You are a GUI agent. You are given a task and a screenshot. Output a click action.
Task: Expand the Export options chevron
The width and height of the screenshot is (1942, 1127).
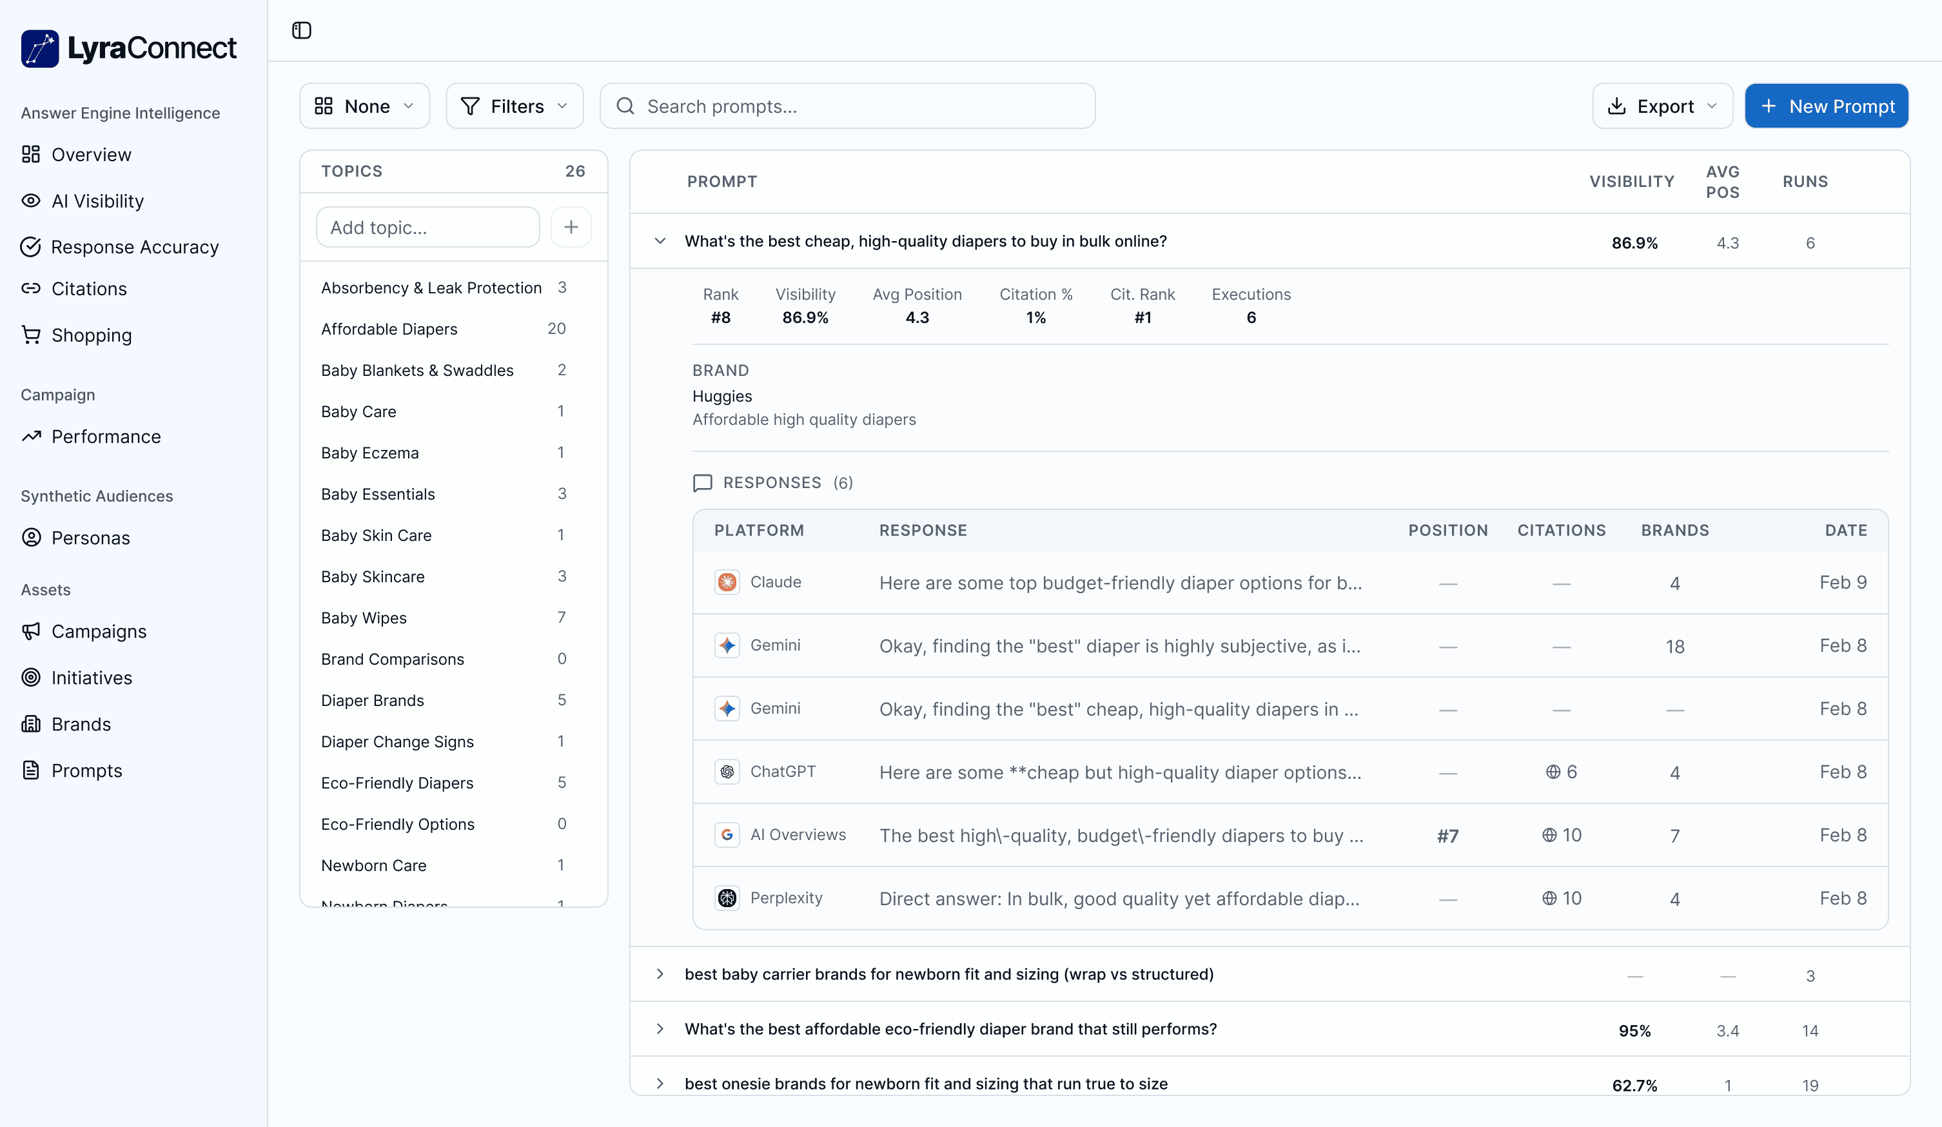coord(1712,106)
